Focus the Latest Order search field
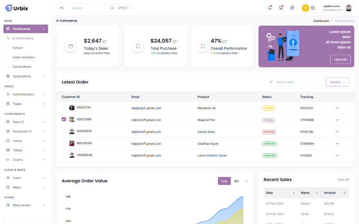The image size is (359, 224). click(298, 82)
